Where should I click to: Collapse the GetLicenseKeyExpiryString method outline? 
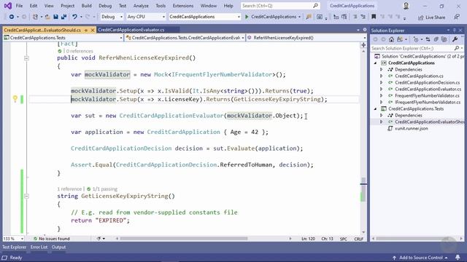tap(26, 196)
